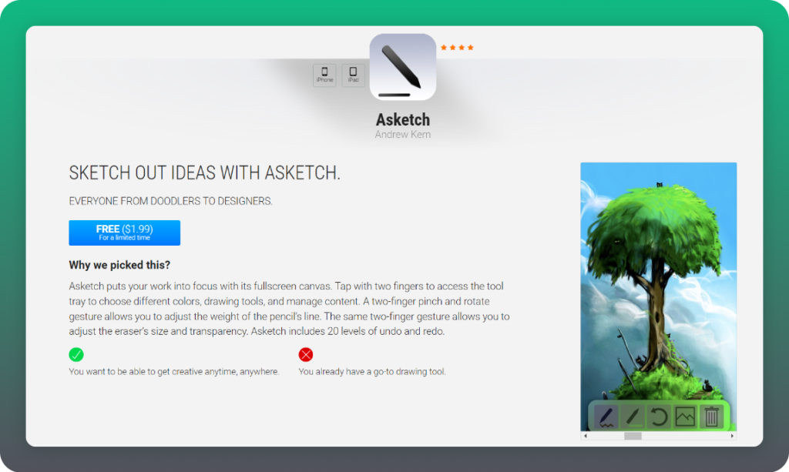Image resolution: width=789 pixels, height=472 pixels.
Task: Click the "Sketch out ideas with Asketch" headline
Action: pyautogui.click(x=204, y=173)
